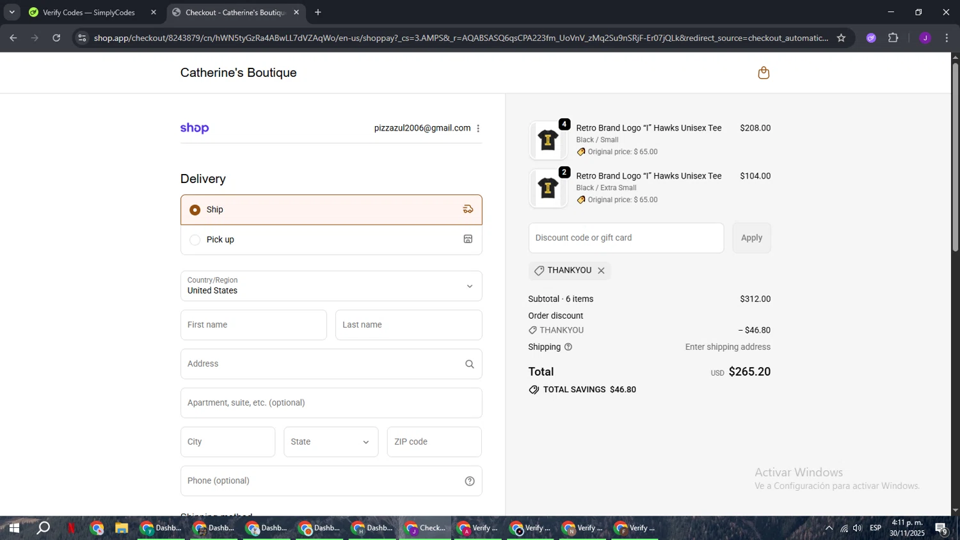Click the City input field
The height and width of the screenshot is (540, 960).
(228, 442)
